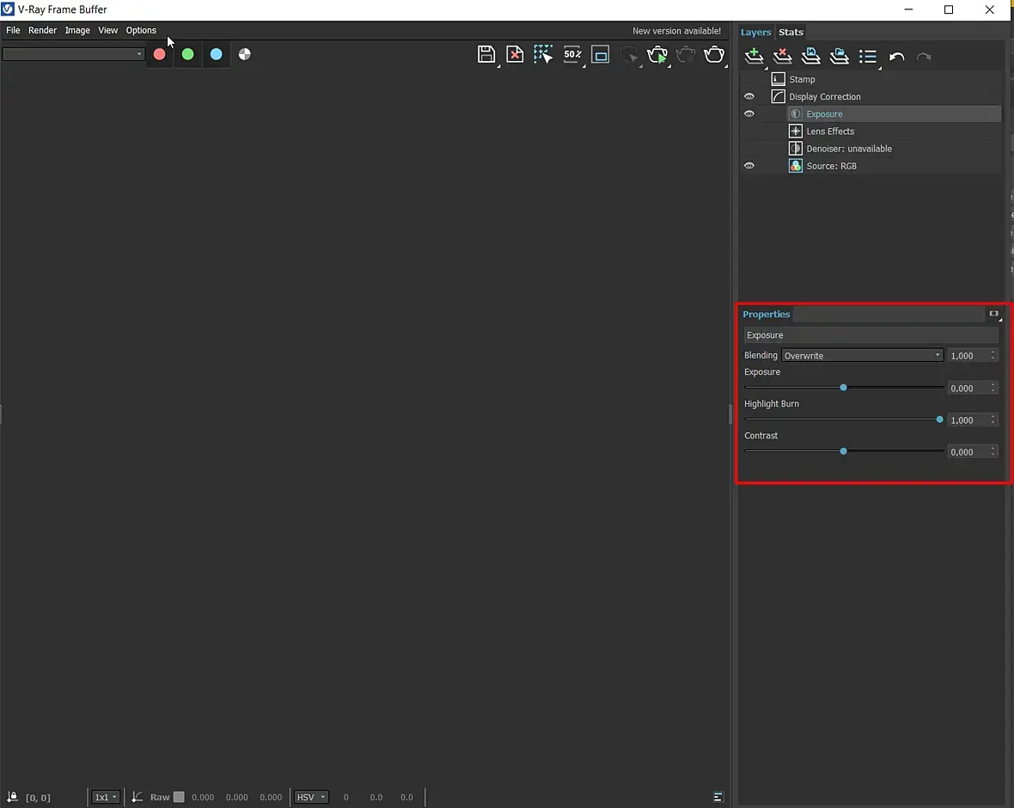1014x808 pixels.
Task: Click the Raw label in status bar
Action: click(160, 797)
